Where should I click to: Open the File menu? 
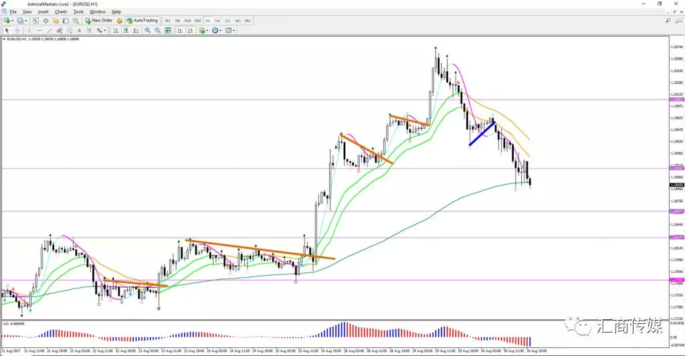pos(13,12)
